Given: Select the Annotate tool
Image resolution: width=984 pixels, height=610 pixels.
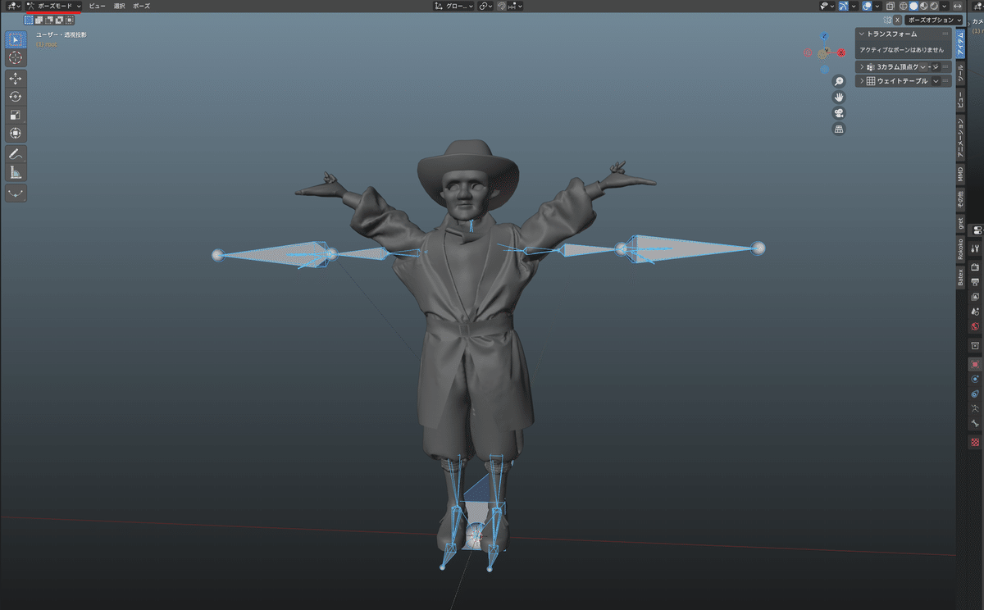Looking at the screenshot, I should 16,153.
